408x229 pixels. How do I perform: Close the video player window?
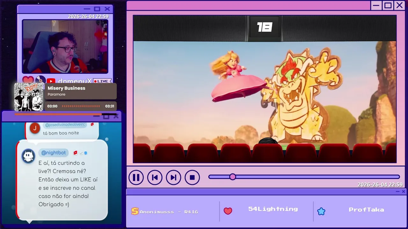point(399,5)
